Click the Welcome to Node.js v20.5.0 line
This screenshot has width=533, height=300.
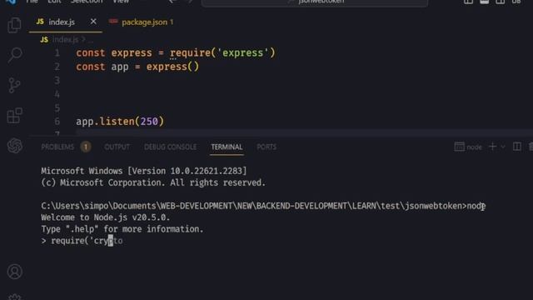[x=106, y=217]
